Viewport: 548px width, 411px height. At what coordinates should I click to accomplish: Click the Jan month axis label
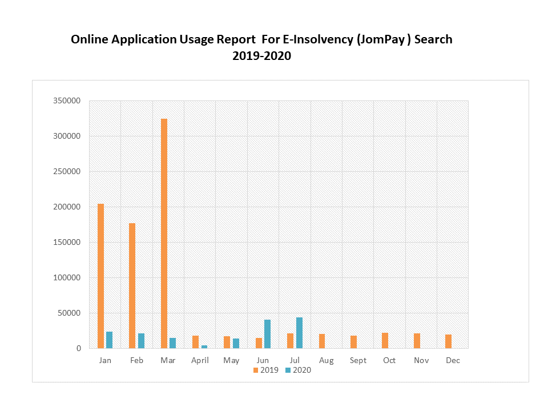point(105,360)
